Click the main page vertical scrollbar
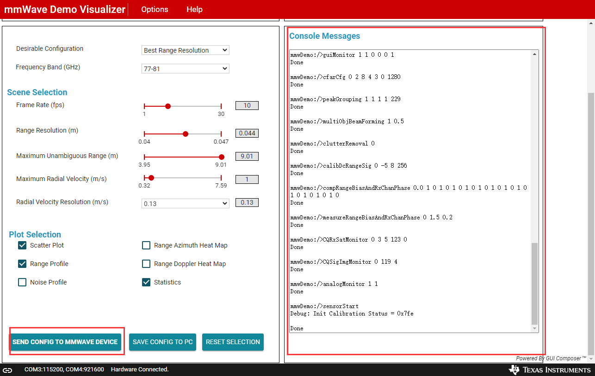 pyautogui.click(x=590, y=223)
